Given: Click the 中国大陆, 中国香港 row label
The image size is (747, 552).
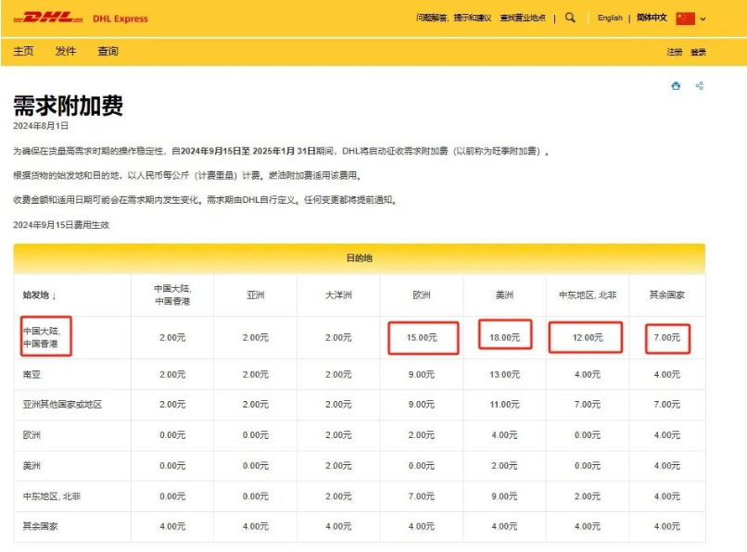Looking at the screenshot, I should (x=42, y=337).
